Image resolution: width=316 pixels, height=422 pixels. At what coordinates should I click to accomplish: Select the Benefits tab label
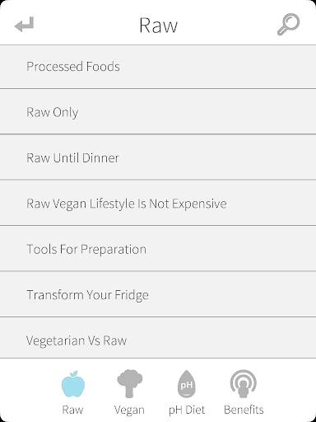pos(244,410)
